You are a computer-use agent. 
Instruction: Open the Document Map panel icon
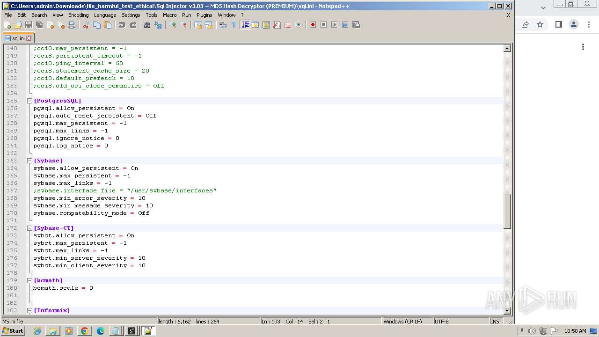coord(266,25)
